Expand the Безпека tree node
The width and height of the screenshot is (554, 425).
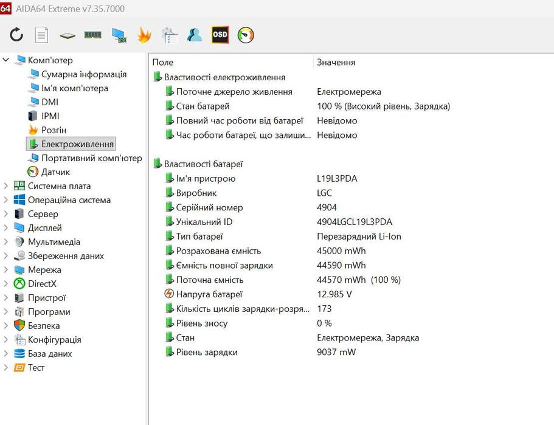pyautogui.click(x=6, y=326)
